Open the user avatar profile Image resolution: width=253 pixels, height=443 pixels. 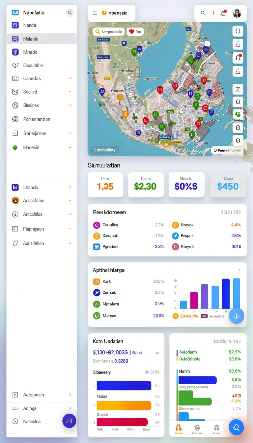click(237, 13)
